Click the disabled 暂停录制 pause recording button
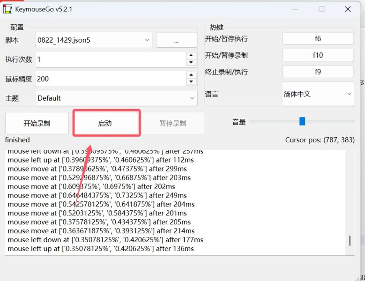Screen dimensions: 365x281 (x=173, y=123)
